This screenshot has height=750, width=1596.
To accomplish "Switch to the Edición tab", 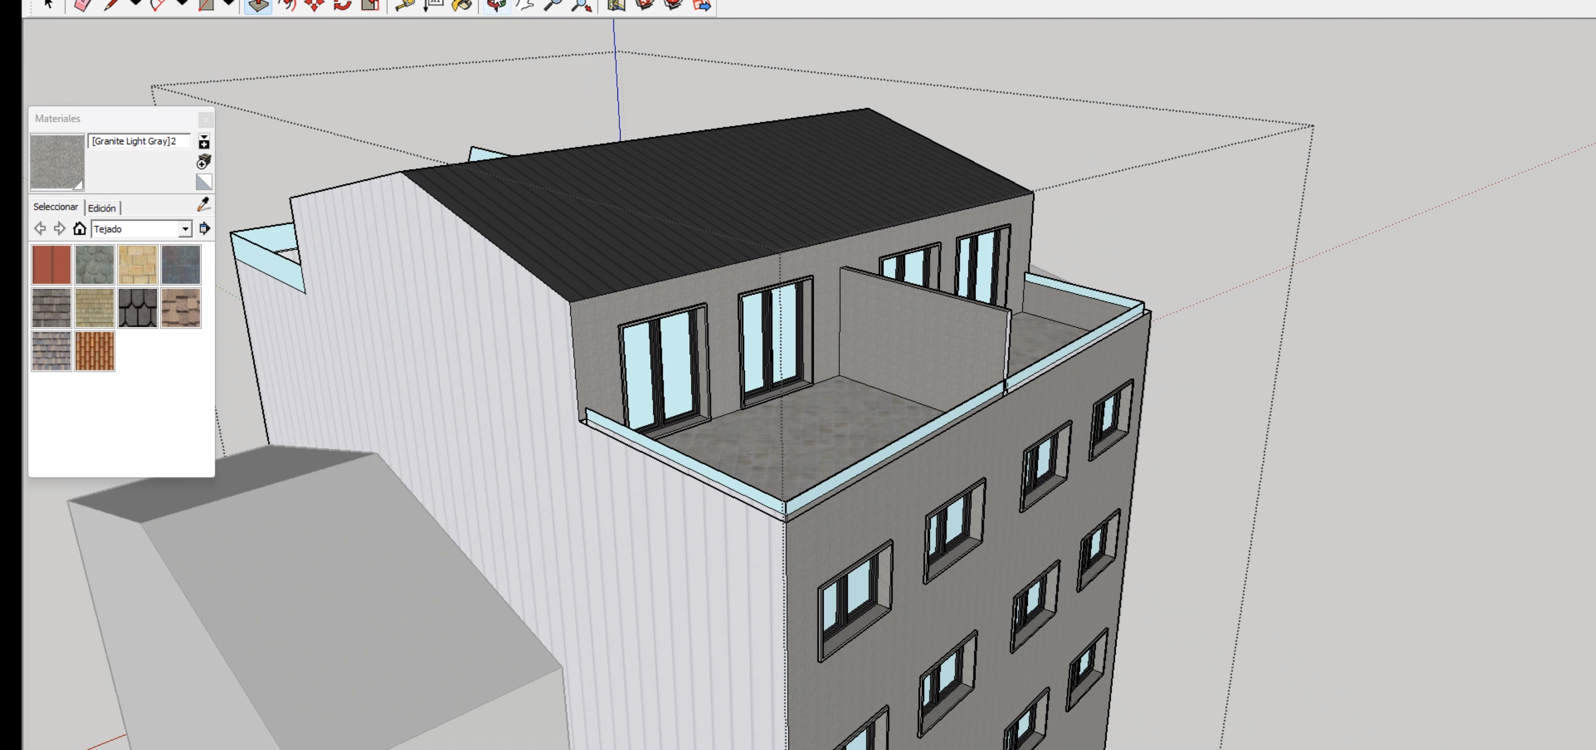I will (x=102, y=208).
